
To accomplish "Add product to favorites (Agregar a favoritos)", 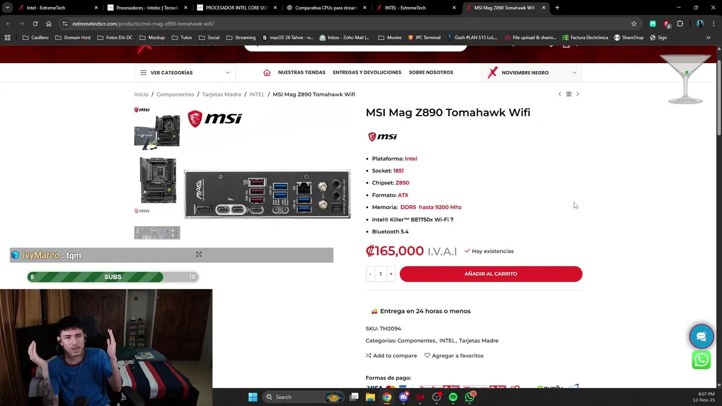I will tap(454, 356).
